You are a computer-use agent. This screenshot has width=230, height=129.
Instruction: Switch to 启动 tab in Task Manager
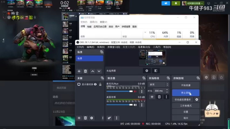[111, 27]
